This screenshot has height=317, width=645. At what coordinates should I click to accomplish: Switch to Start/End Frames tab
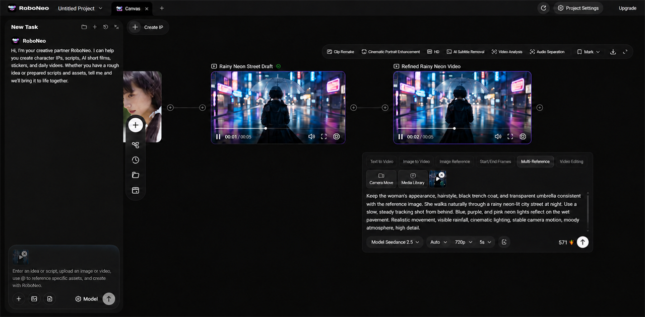click(x=495, y=162)
